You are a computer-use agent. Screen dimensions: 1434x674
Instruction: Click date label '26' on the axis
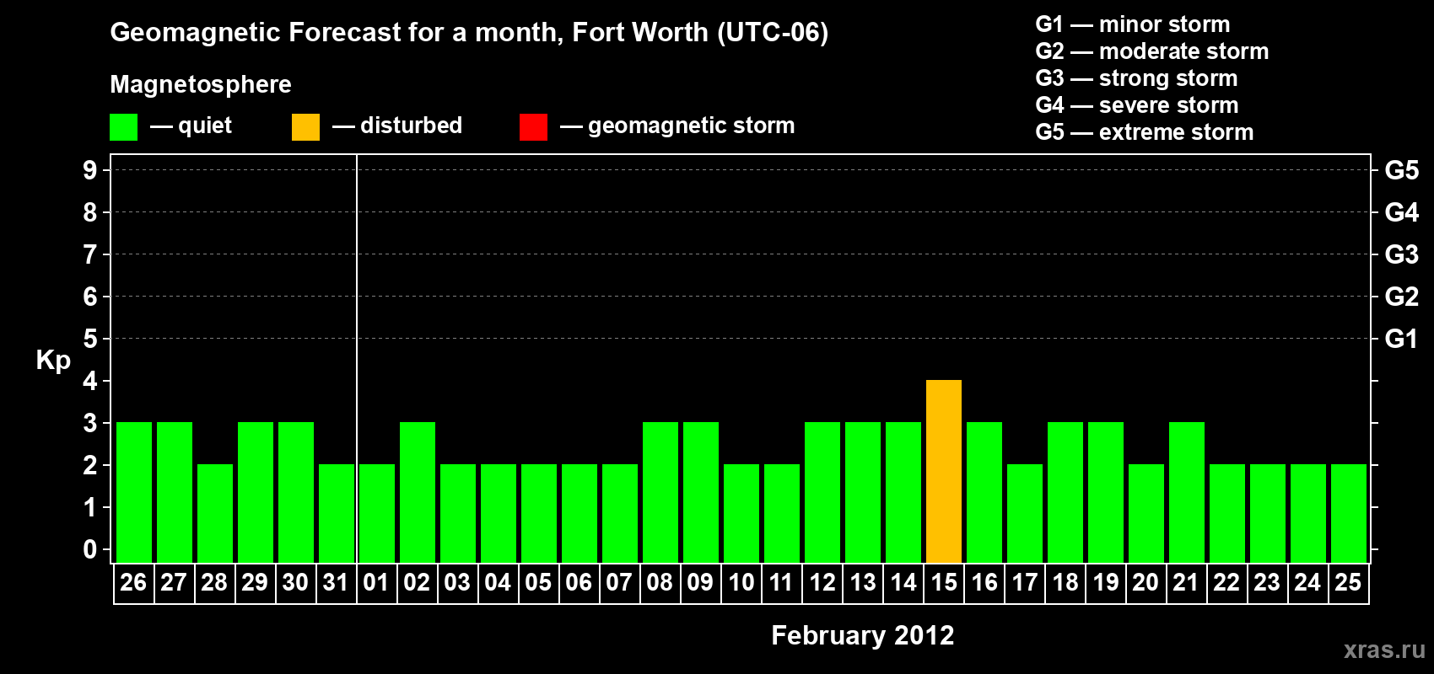133,582
